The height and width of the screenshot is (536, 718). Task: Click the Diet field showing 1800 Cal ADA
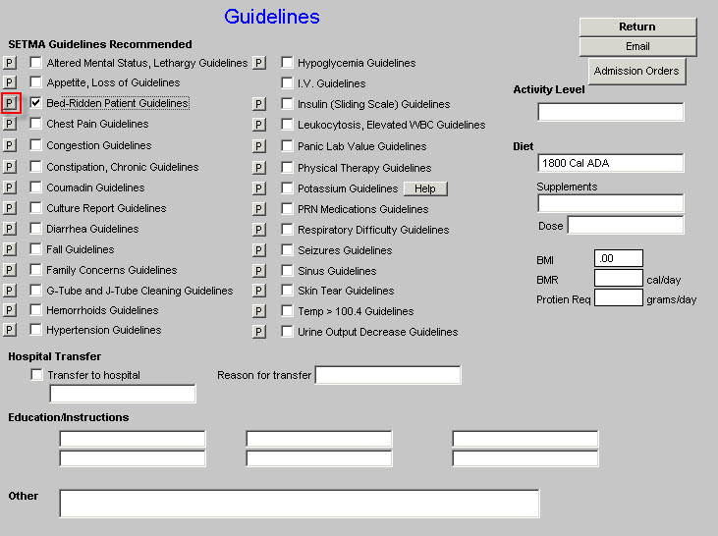(x=611, y=163)
